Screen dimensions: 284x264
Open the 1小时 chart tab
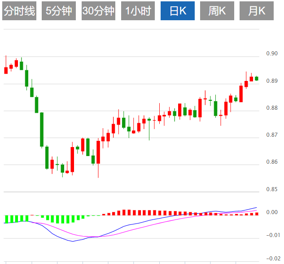click(x=138, y=11)
